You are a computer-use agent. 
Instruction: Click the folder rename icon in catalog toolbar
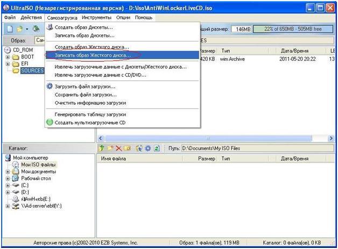pyautogui.click(x=127, y=148)
